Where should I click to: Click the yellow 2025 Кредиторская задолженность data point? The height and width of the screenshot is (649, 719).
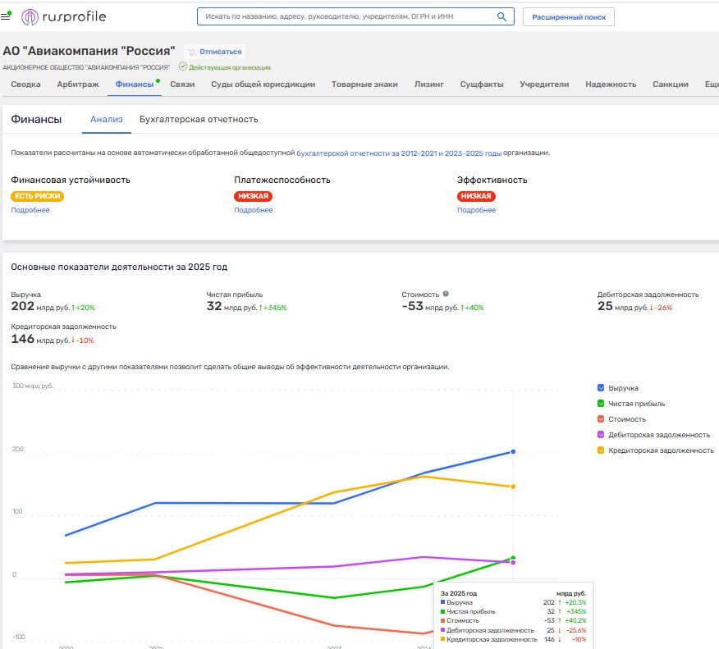[513, 487]
